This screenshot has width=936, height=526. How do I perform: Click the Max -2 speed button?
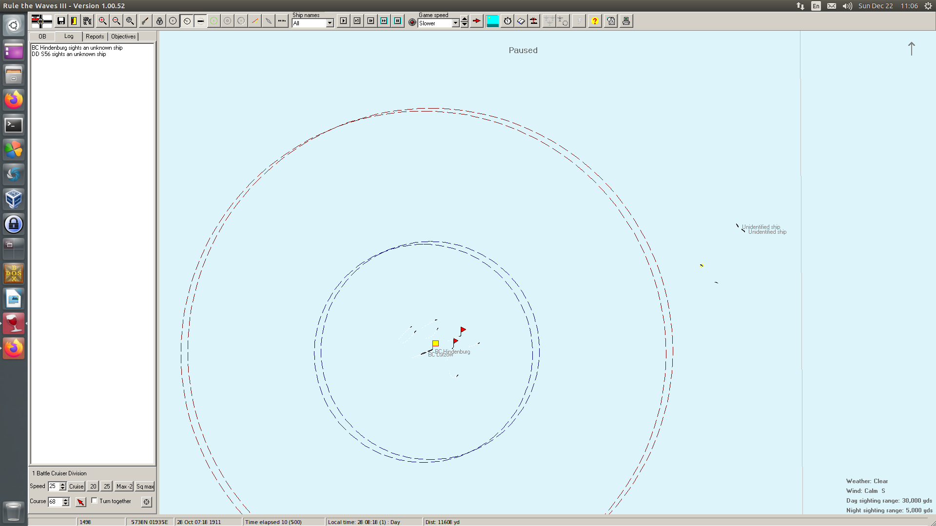pyautogui.click(x=124, y=486)
